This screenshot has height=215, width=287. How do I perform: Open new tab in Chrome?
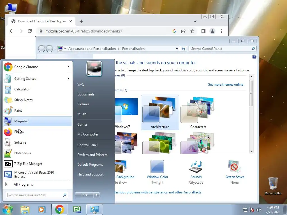click(x=81, y=21)
